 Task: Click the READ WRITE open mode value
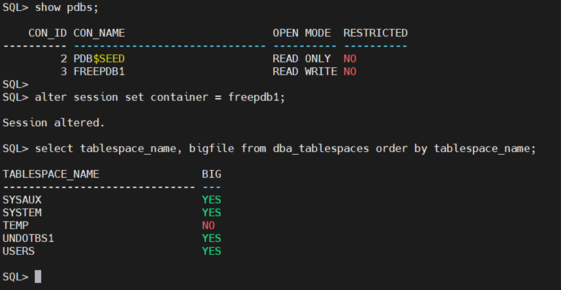[x=304, y=71]
